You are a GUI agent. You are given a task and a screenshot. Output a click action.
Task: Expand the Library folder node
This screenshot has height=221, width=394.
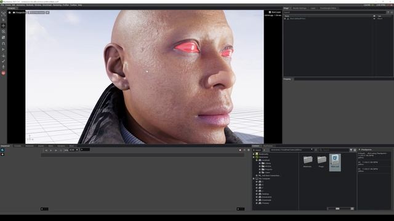pyautogui.click(x=260, y=163)
